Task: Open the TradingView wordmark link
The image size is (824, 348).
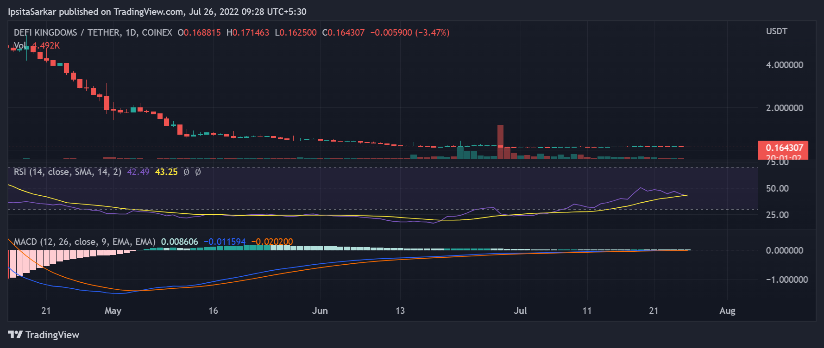Action: coord(52,335)
